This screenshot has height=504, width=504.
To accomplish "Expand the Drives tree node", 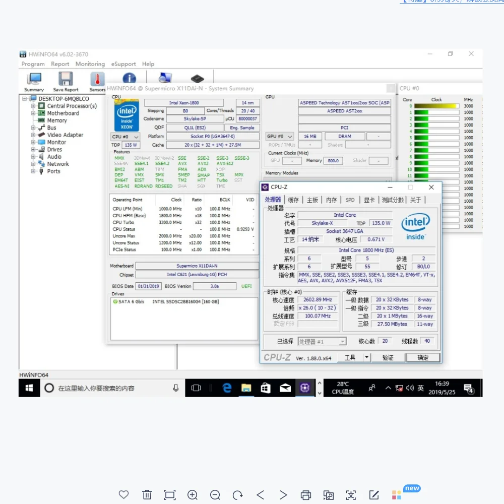I will [33, 149].
